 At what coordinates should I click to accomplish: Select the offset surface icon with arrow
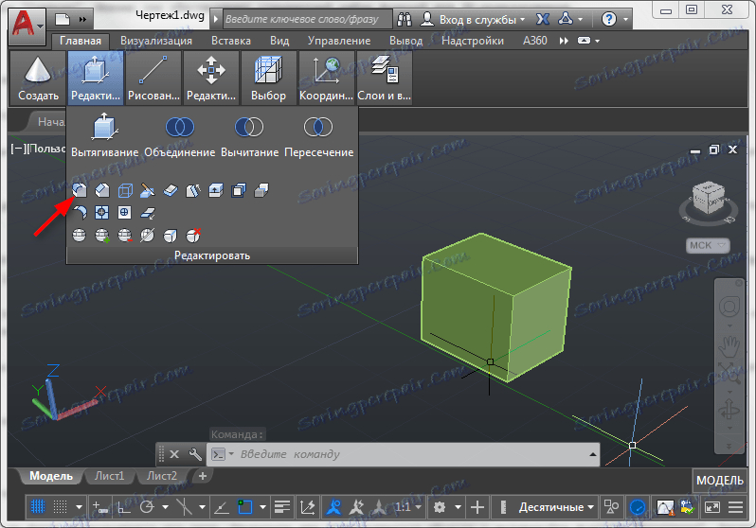click(x=148, y=213)
